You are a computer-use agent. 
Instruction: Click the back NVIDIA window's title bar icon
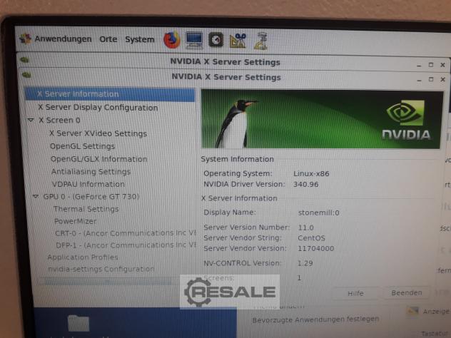pos(25,60)
